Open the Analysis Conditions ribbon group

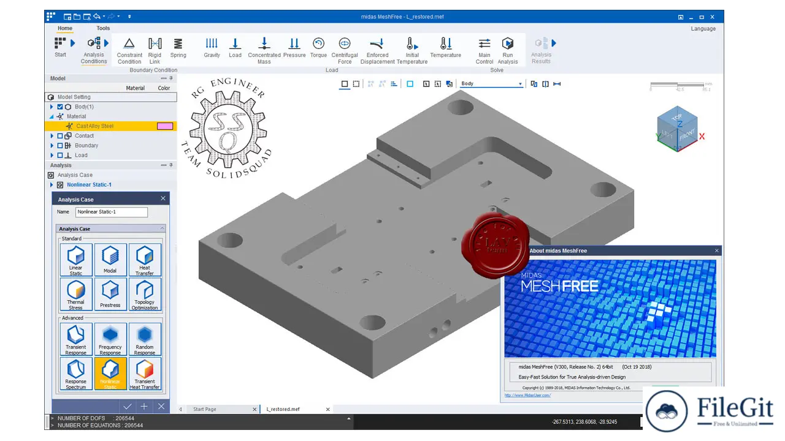(95, 50)
